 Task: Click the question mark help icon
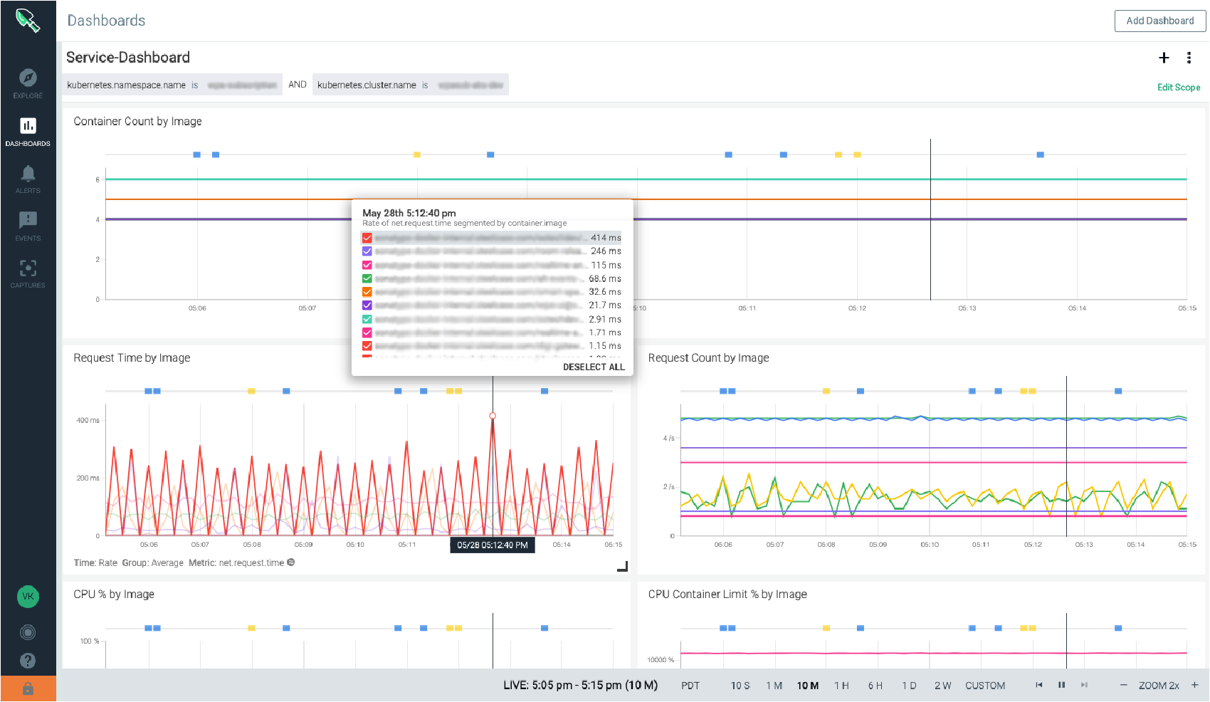tap(28, 661)
